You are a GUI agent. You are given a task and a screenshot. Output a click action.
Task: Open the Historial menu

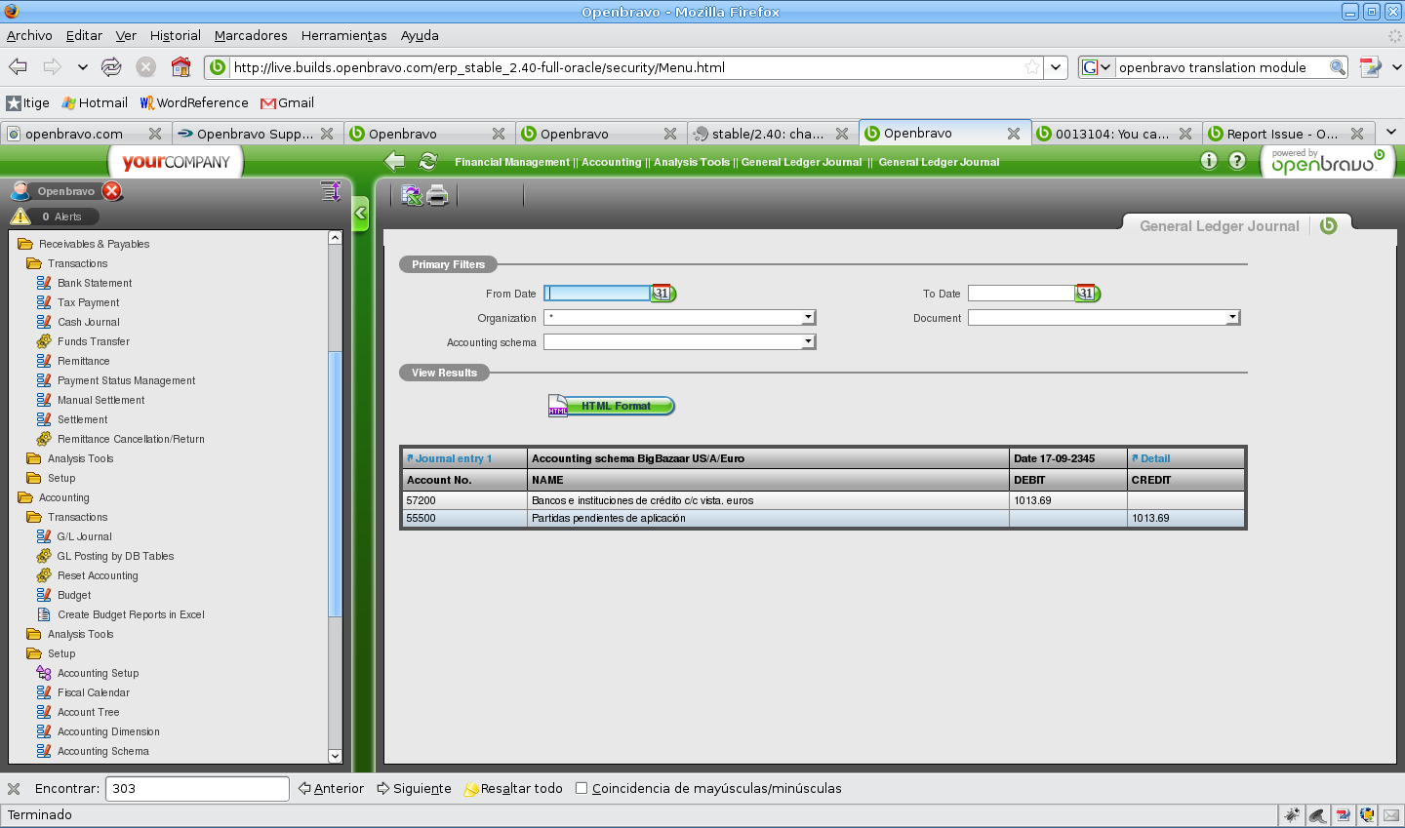coord(175,35)
